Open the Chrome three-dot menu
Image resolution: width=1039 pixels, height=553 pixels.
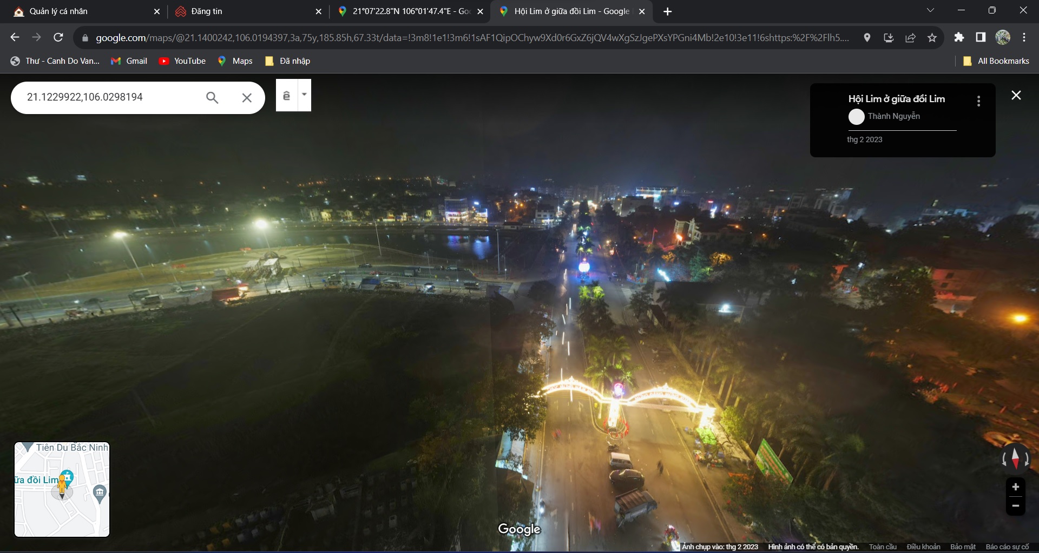(x=1024, y=37)
